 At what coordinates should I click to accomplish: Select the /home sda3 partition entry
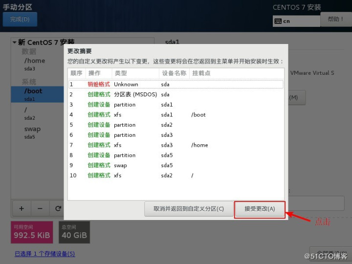click(x=37, y=64)
